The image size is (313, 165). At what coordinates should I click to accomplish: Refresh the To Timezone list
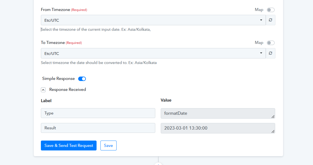tap(270, 53)
